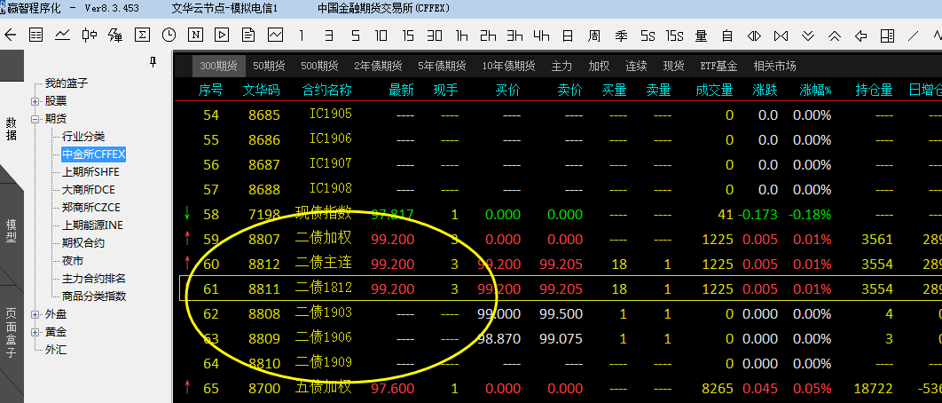Switch to the 2年债期货 tab
The image size is (942, 403).
point(378,67)
